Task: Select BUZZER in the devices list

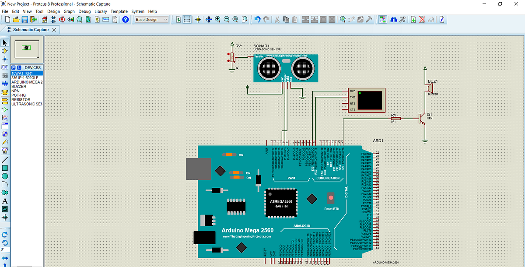Action: (x=27, y=87)
